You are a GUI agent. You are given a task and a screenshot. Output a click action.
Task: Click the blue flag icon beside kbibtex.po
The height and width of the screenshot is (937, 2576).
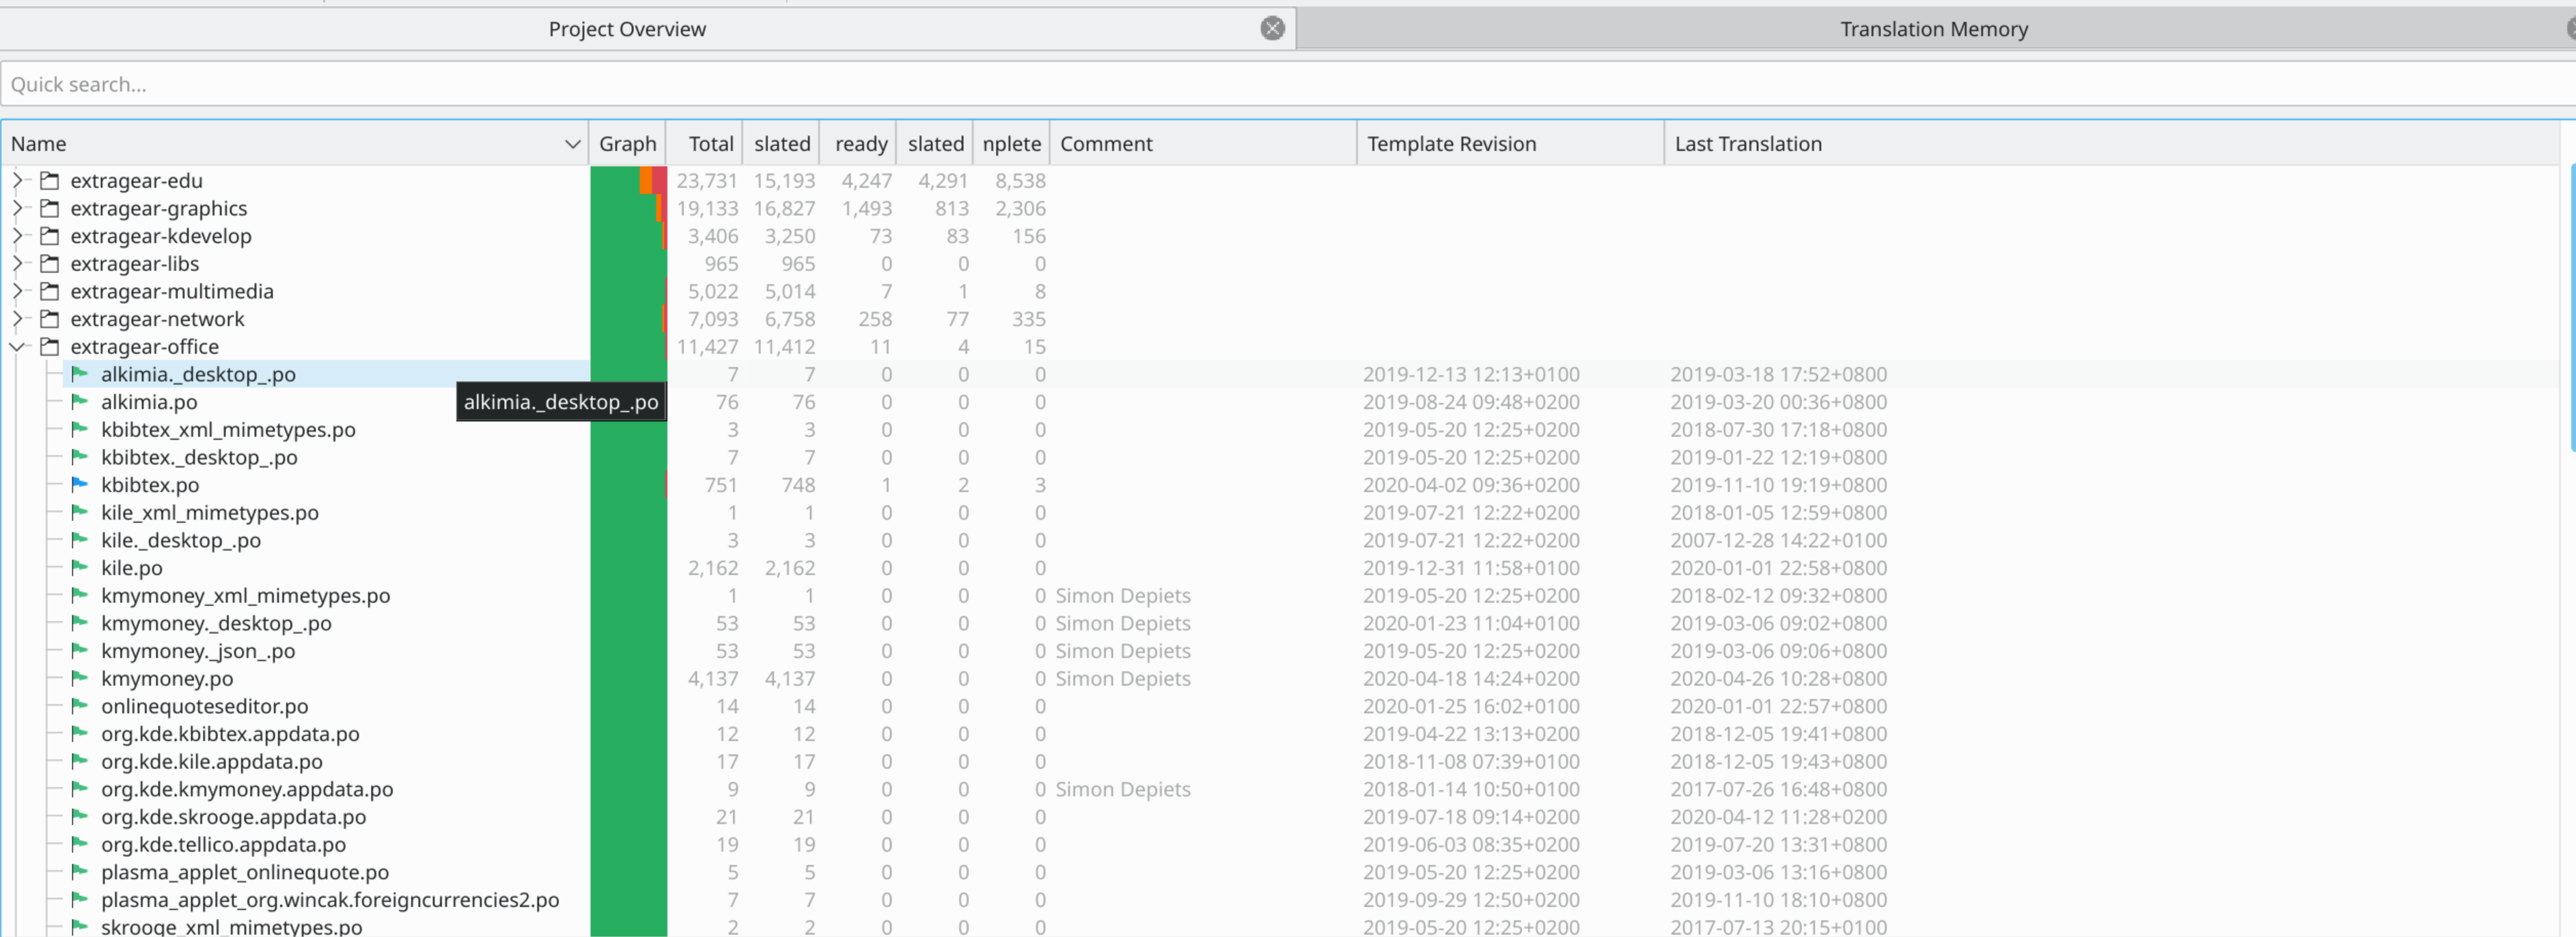(80, 485)
